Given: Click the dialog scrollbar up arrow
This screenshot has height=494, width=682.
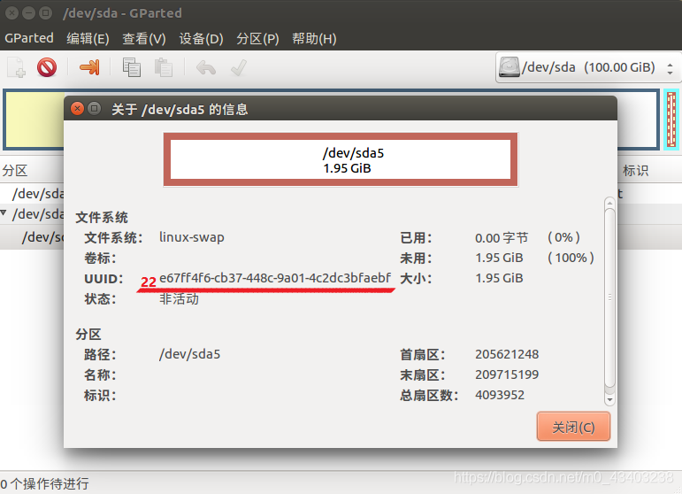Looking at the screenshot, I should 609,204.
